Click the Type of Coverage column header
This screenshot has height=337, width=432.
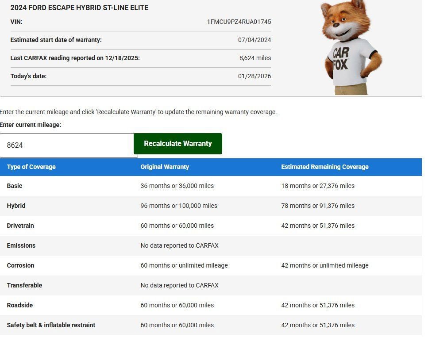pos(31,167)
